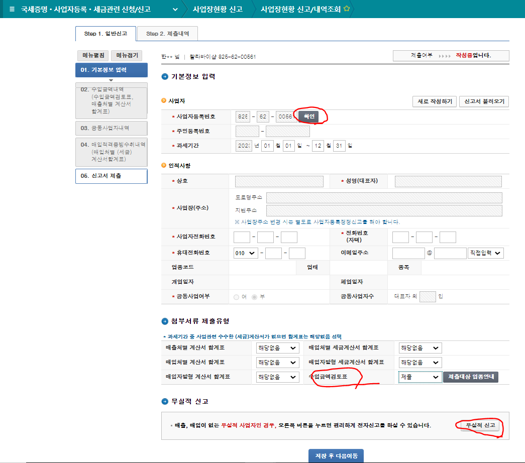Click the 사업장현황 신고/내역조회 breadcrumb
Screen dimensions: 525x463
click(300, 10)
